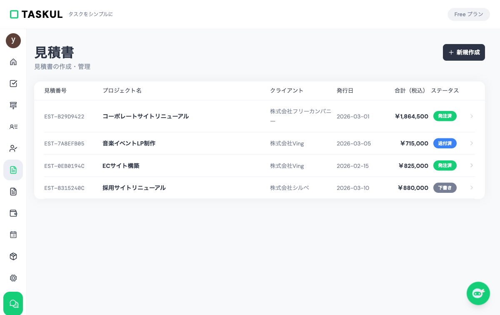The height and width of the screenshot is (315, 500).
Task: Expand the 音楽イベントLP制作 estimate chevron
Action: (x=471, y=143)
